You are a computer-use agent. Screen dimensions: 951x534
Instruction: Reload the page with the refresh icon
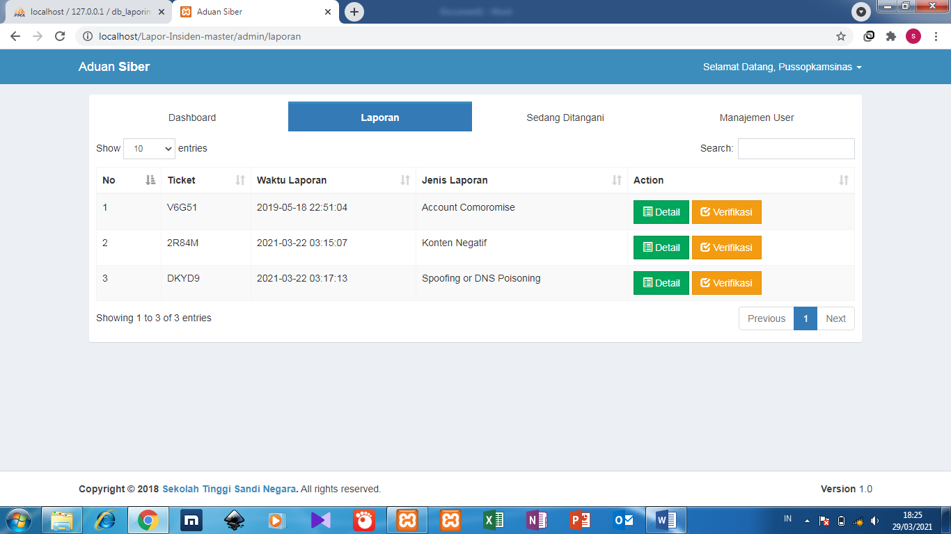pyautogui.click(x=59, y=35)
